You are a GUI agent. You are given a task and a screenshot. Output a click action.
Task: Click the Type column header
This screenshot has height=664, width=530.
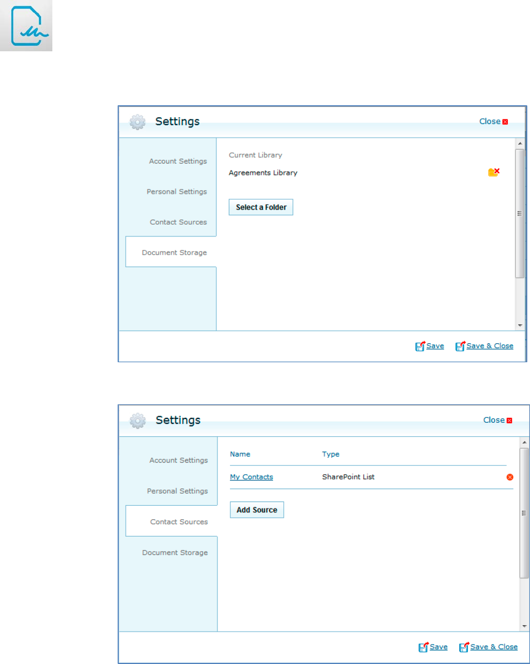pyautogui.click(x=331, y=455)
